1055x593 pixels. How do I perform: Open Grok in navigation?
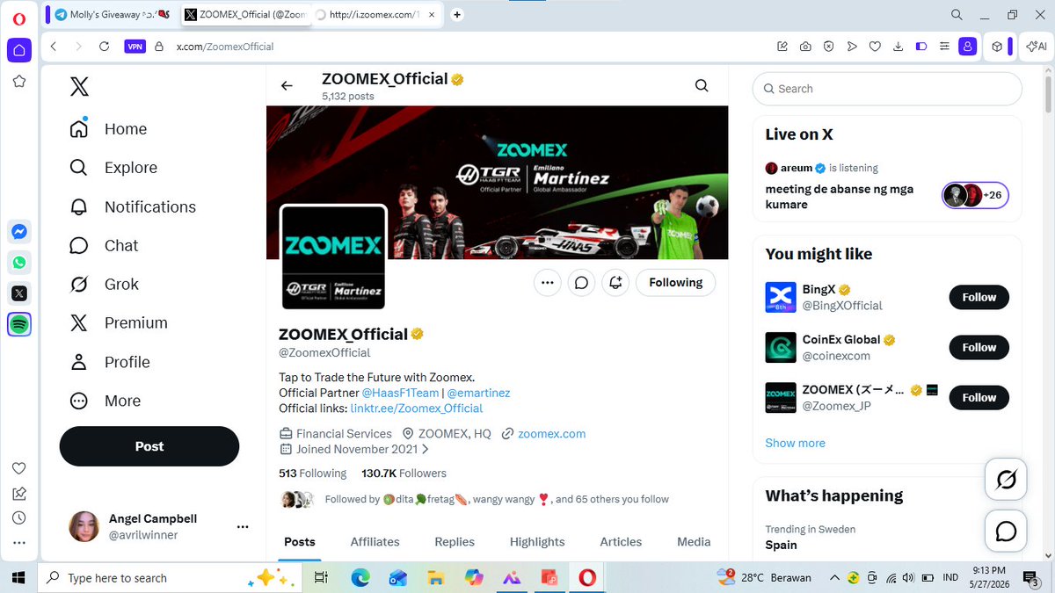point(105,284)
